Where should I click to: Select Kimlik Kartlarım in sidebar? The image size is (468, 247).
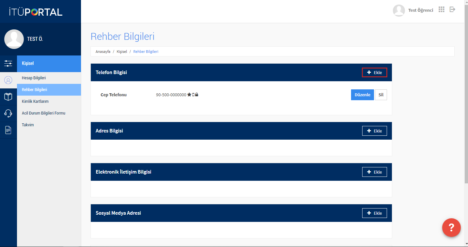[35, 101]
